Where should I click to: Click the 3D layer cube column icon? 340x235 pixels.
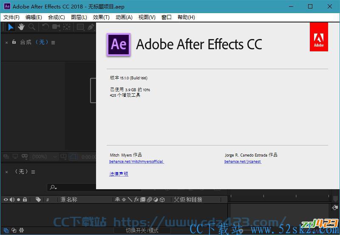coord(162,199)
